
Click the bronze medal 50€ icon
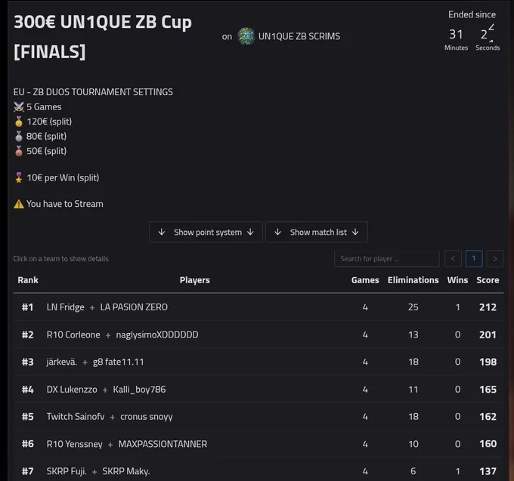click(x=19, y=151)
